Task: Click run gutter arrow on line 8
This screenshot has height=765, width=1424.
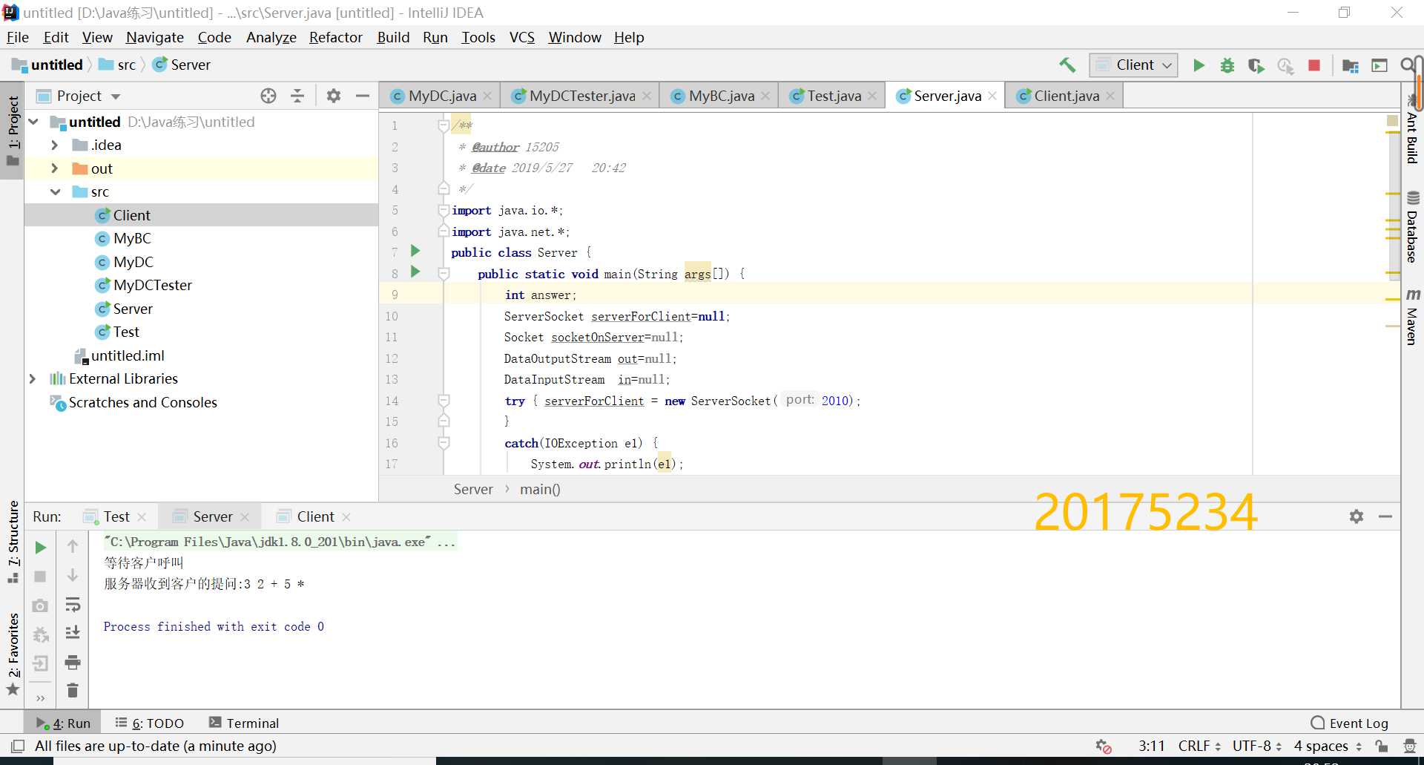Action: coord(415,272)
